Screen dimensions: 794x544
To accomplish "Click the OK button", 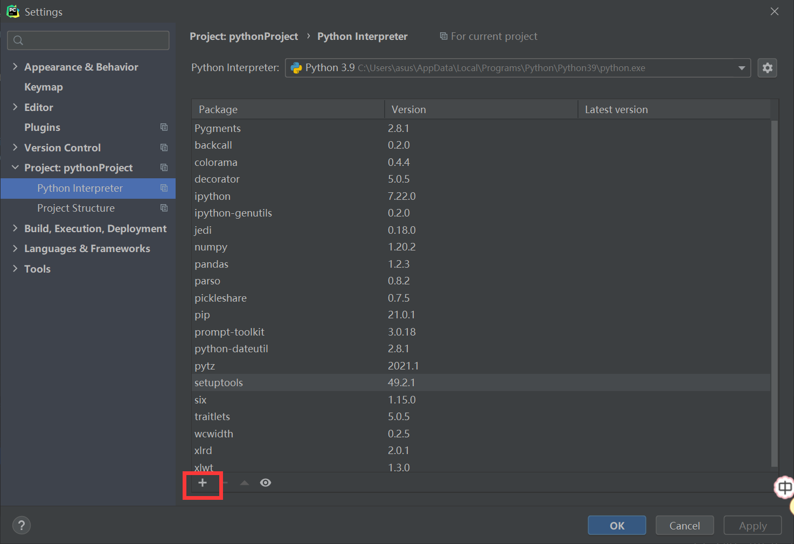I will 617,525.
